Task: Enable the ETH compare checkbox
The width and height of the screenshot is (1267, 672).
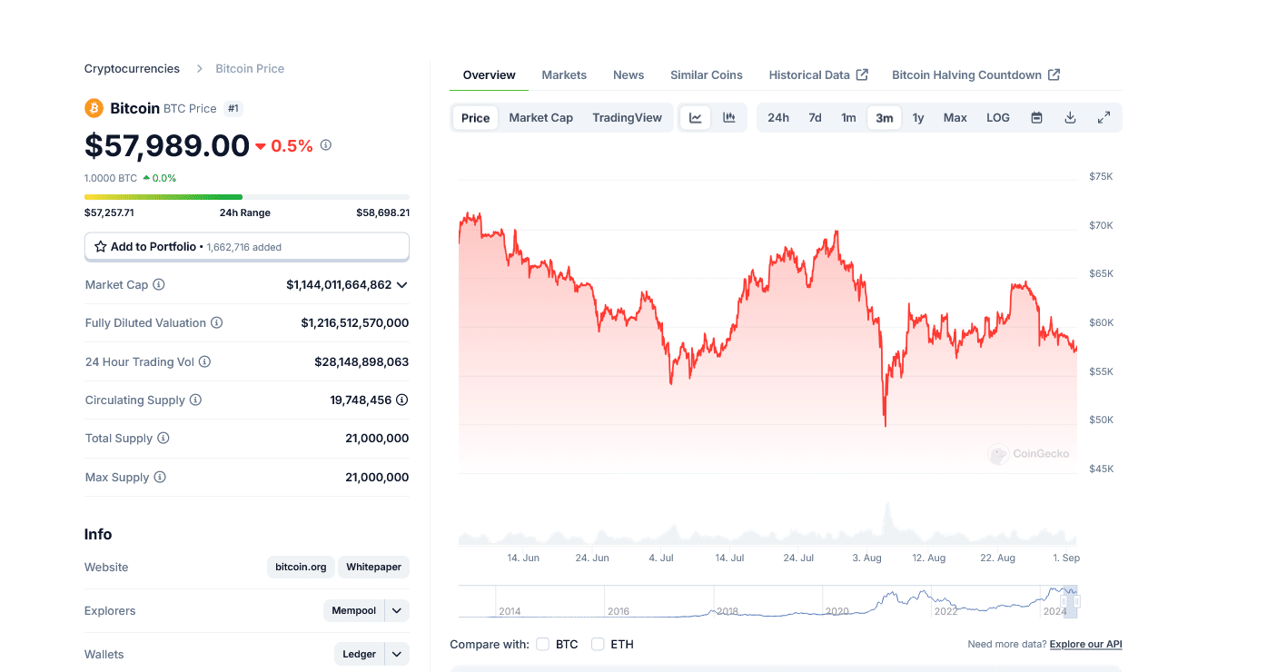Action: [598, 645]
